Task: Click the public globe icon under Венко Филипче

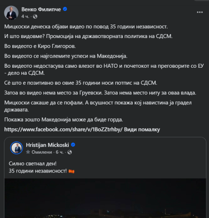Action: click(35, 17)
